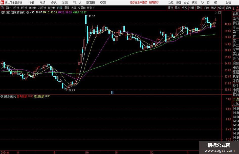
Task: Click the R 300 icon in right panel
Action: point(237,9)
